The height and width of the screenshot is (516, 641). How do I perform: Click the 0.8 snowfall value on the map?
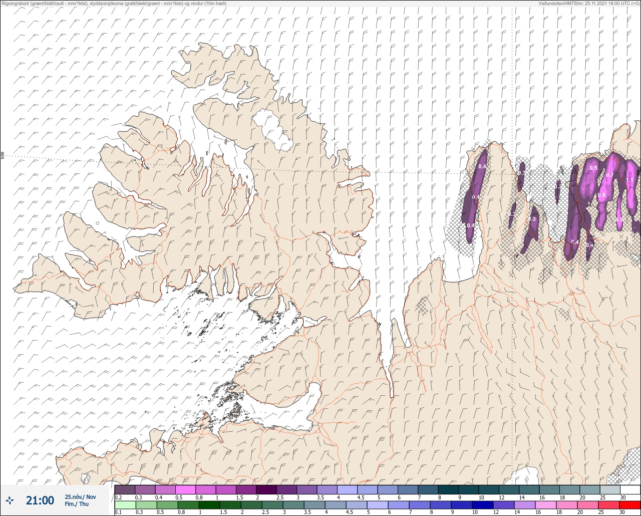click(x=602, y=195)
